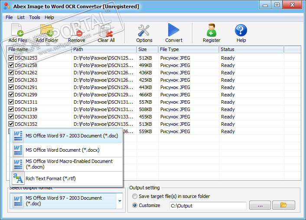
Task: Select Save target file(s) in source folder
Action: pyautogui.click(x=135, y=196)
